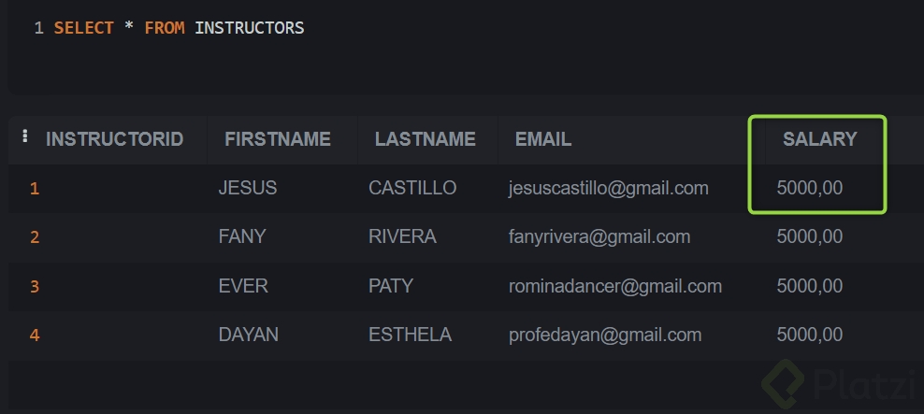Click the SALARY column header

point(819,139)
